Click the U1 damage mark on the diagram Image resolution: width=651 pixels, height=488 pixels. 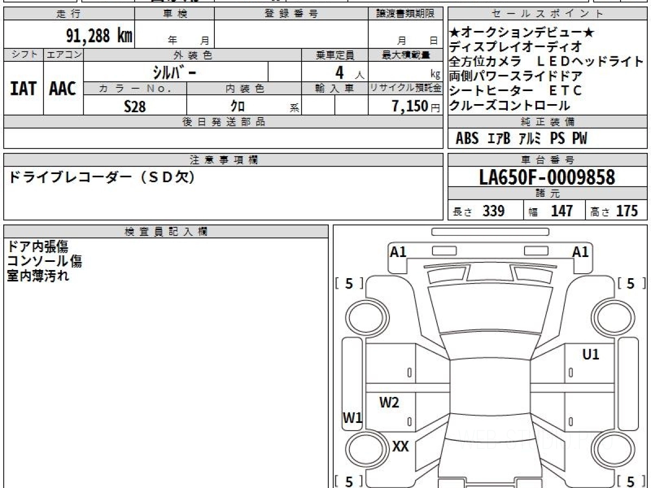591,355
